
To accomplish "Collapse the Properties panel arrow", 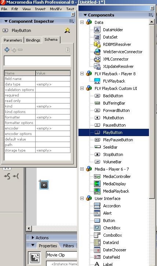I will tap(33, 245).
